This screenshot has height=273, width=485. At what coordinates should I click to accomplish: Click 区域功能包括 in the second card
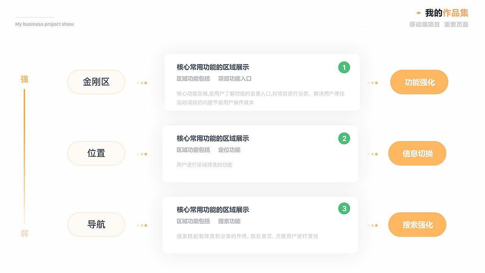[193, 150]
